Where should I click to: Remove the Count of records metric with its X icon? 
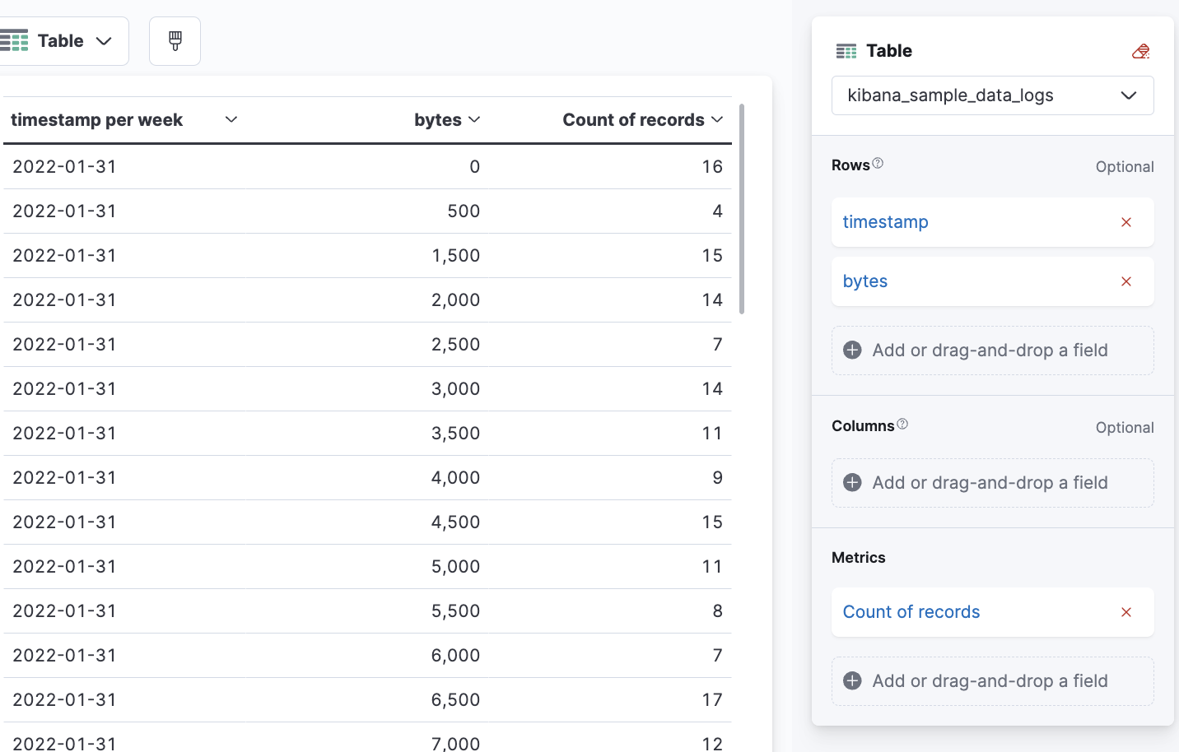(x=1125, y=612)
